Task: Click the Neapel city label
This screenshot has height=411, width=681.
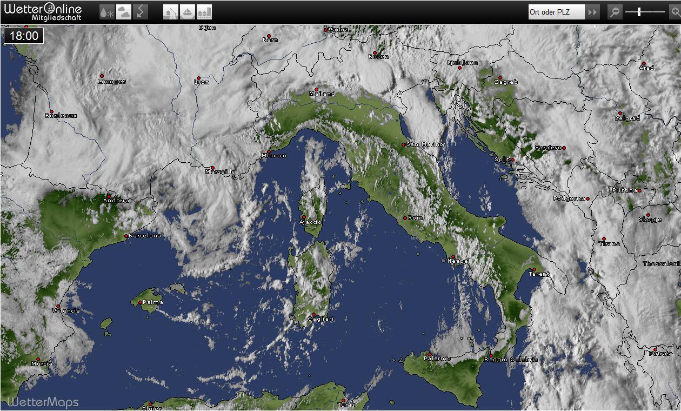Action: [x=459, y=261]
